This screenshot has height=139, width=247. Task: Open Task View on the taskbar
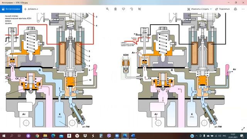[x=19, y=136]
